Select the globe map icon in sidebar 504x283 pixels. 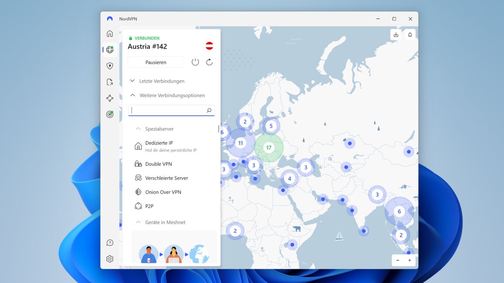[109, 49]
